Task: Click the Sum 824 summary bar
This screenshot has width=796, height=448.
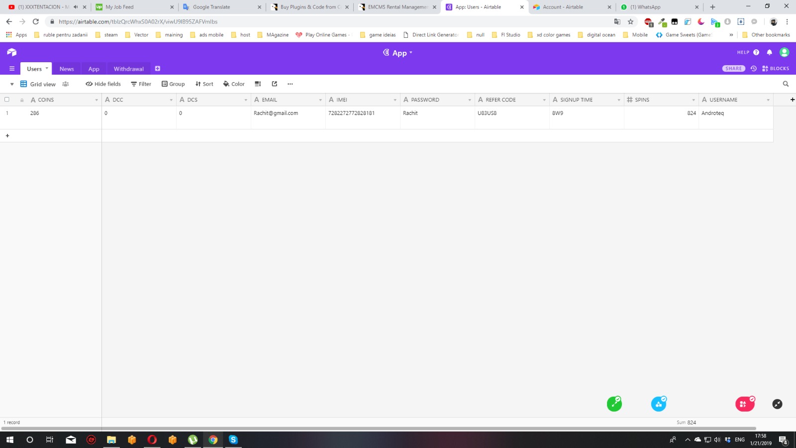Action: tap(687, 423)
